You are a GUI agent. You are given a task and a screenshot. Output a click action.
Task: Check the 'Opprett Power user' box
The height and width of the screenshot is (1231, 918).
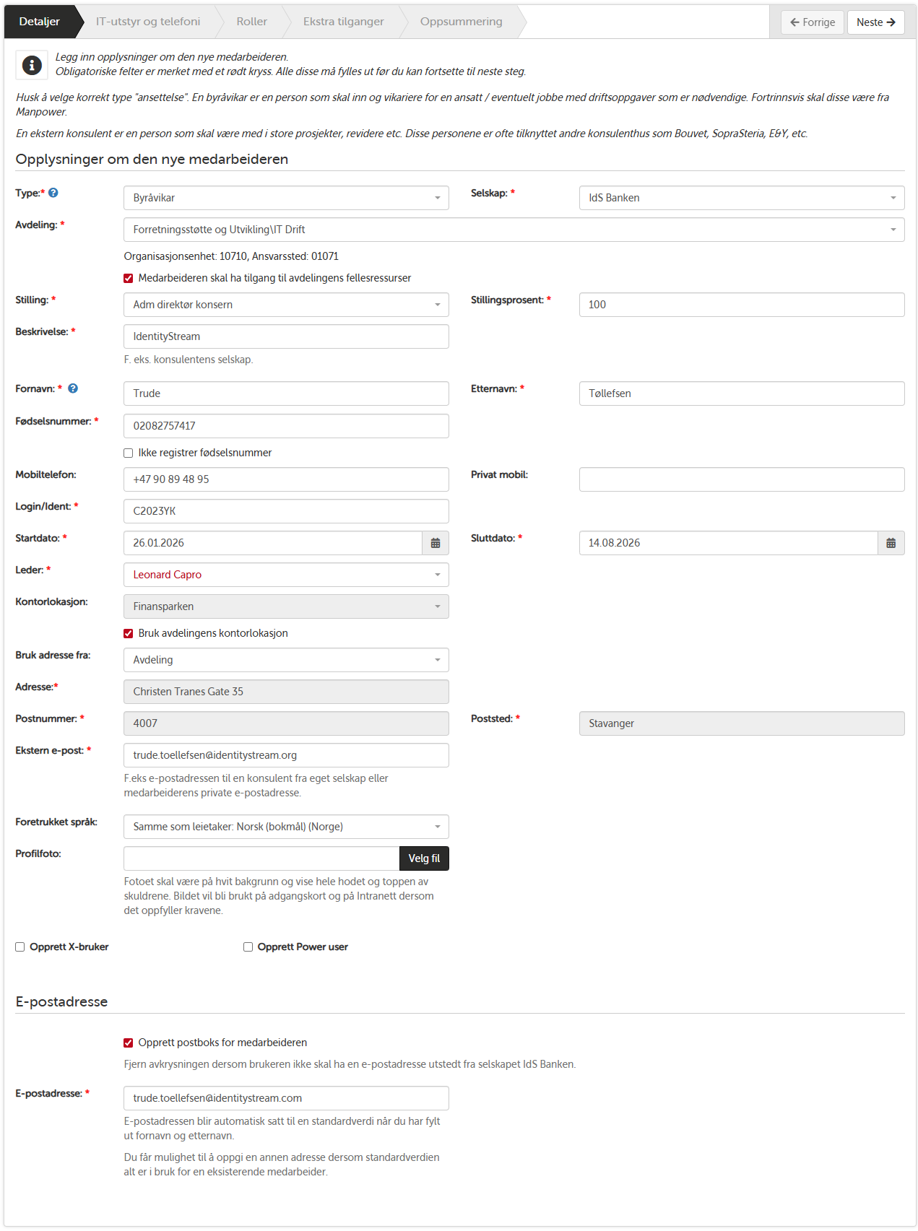(x=248, y=947)
